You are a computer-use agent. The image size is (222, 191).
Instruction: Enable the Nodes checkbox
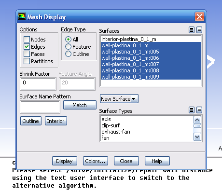click(x=27, y=39)
